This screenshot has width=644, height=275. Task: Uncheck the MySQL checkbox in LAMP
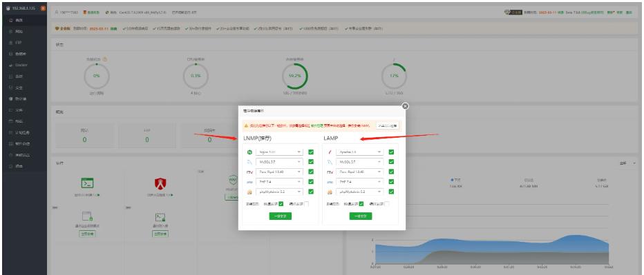tap(391, 162)
